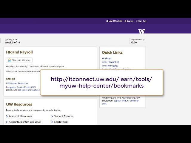Viewport: 191px width, 143px height.
Task: Open Email Forwarding quick link
Action: click(x=110, y=62)
